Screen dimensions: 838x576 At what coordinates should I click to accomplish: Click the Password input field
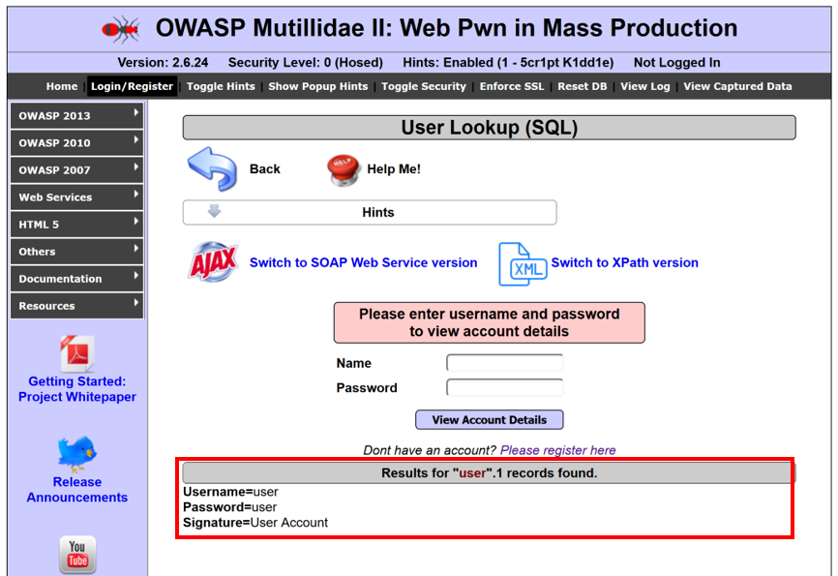point(504,387)
